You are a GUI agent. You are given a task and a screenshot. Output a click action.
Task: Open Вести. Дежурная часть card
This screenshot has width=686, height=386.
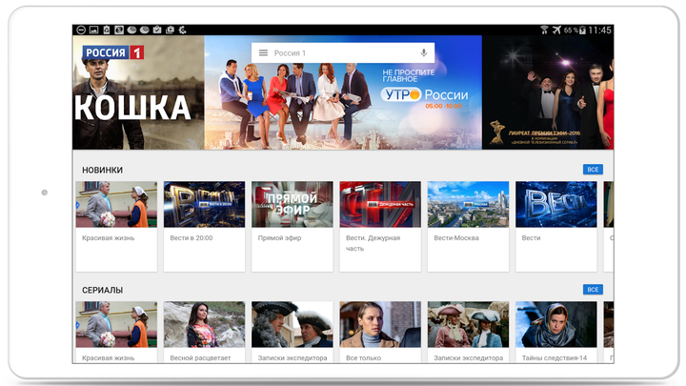coord(379,226)
